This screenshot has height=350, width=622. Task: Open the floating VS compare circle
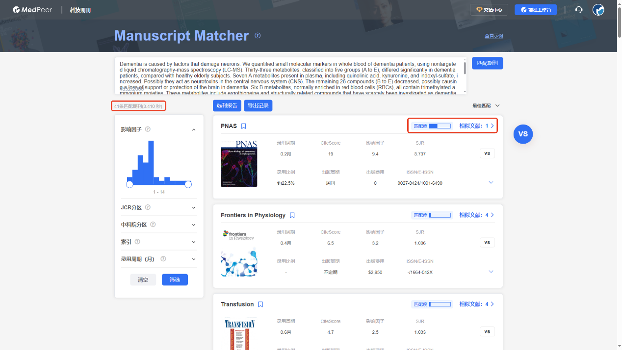tap(523, 134)
